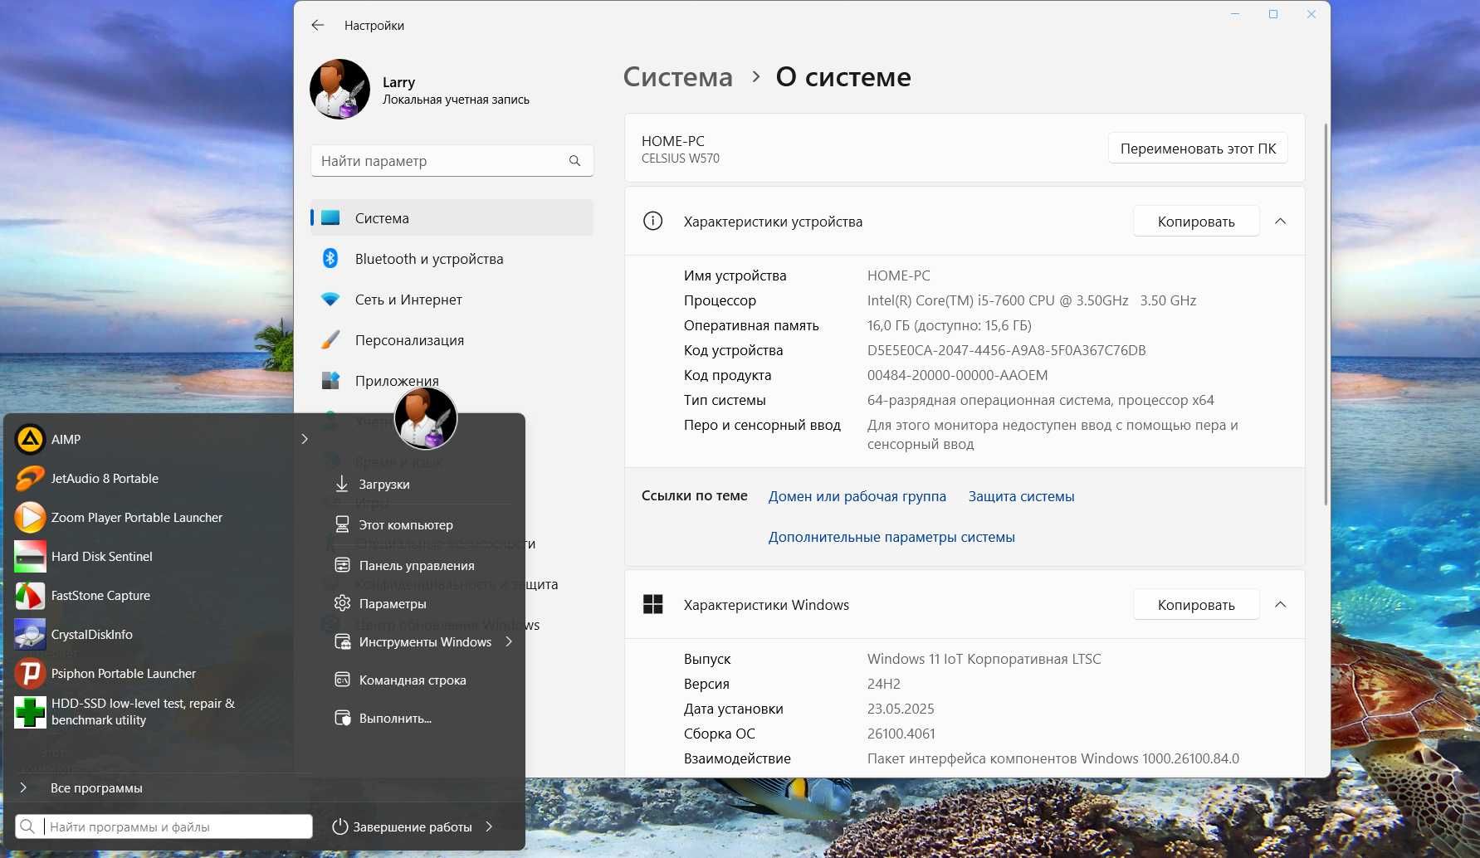Click Переименовать этот ПК button
Viewport: 1480px width, 858px height.
pos(1198,149)
